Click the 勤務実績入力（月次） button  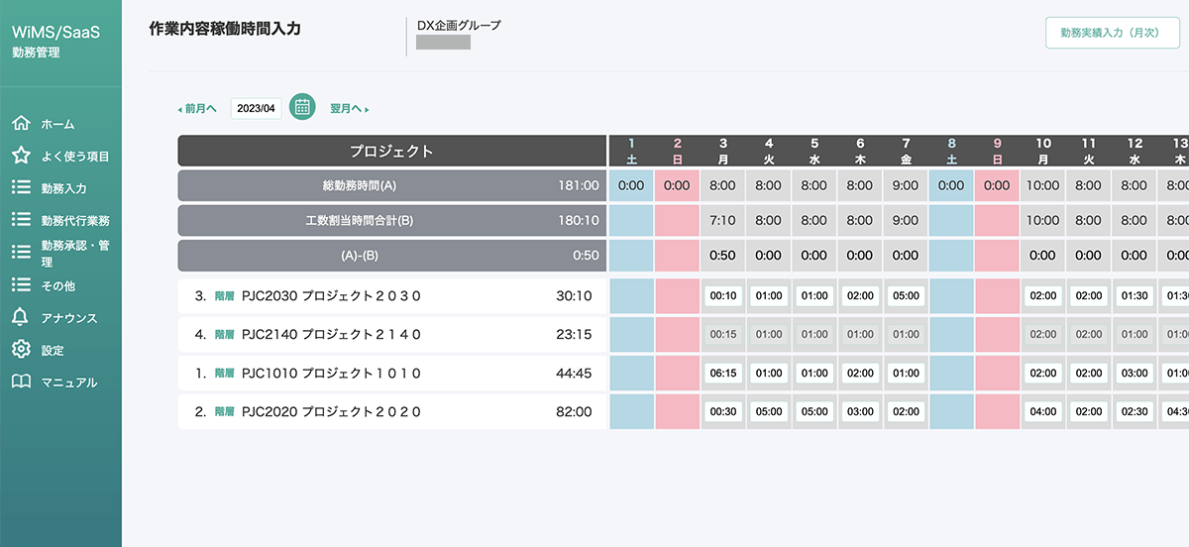tap(1113, 33)
